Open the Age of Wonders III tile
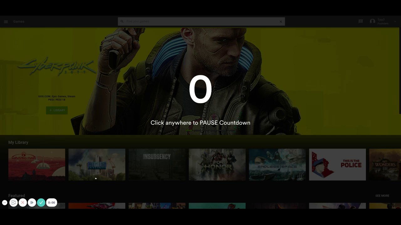 pyautogui.click(x=385, y=165)
